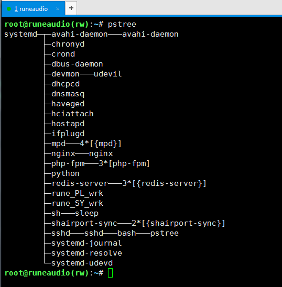Click the systemd-udevd process

(82, 263)
